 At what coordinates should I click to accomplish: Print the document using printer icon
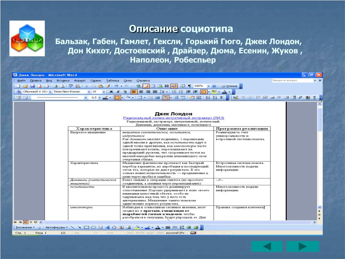point(55,86)
